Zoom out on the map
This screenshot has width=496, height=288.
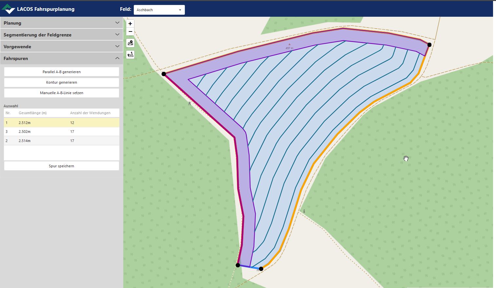point(130,32)
